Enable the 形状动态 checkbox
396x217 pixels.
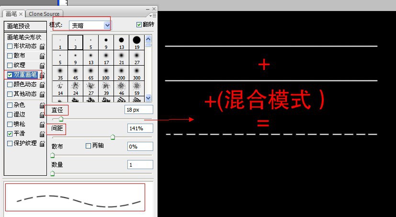click(10, 46)
